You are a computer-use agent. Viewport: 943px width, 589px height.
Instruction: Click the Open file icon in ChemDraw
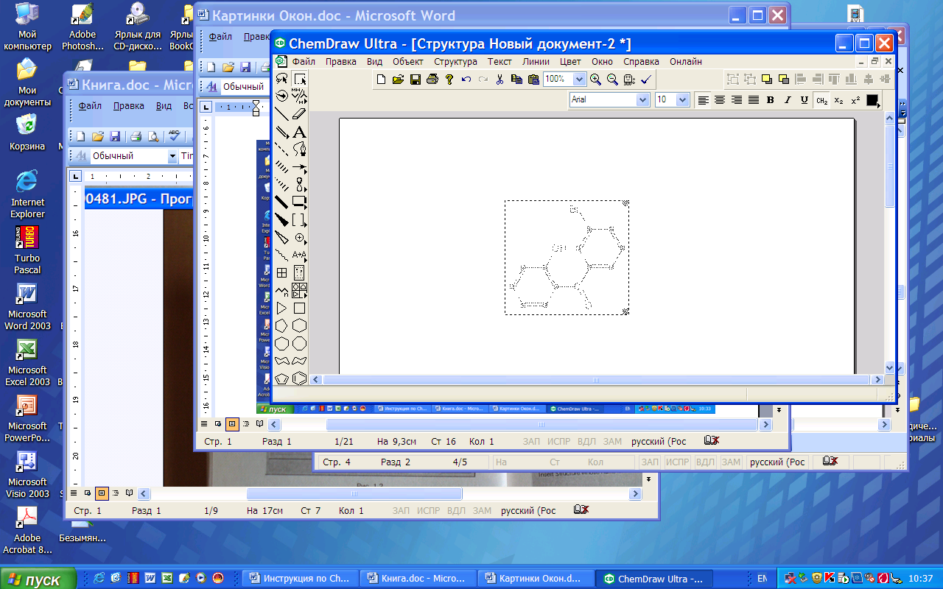pyautogui.click(x=398, y=80)
